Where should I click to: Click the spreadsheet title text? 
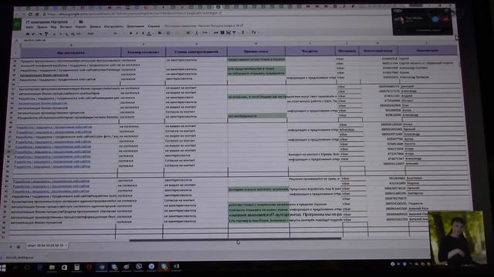point(47,22)
